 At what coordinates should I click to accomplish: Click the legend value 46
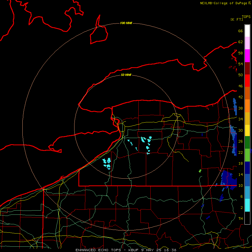[x=241, y=86]
